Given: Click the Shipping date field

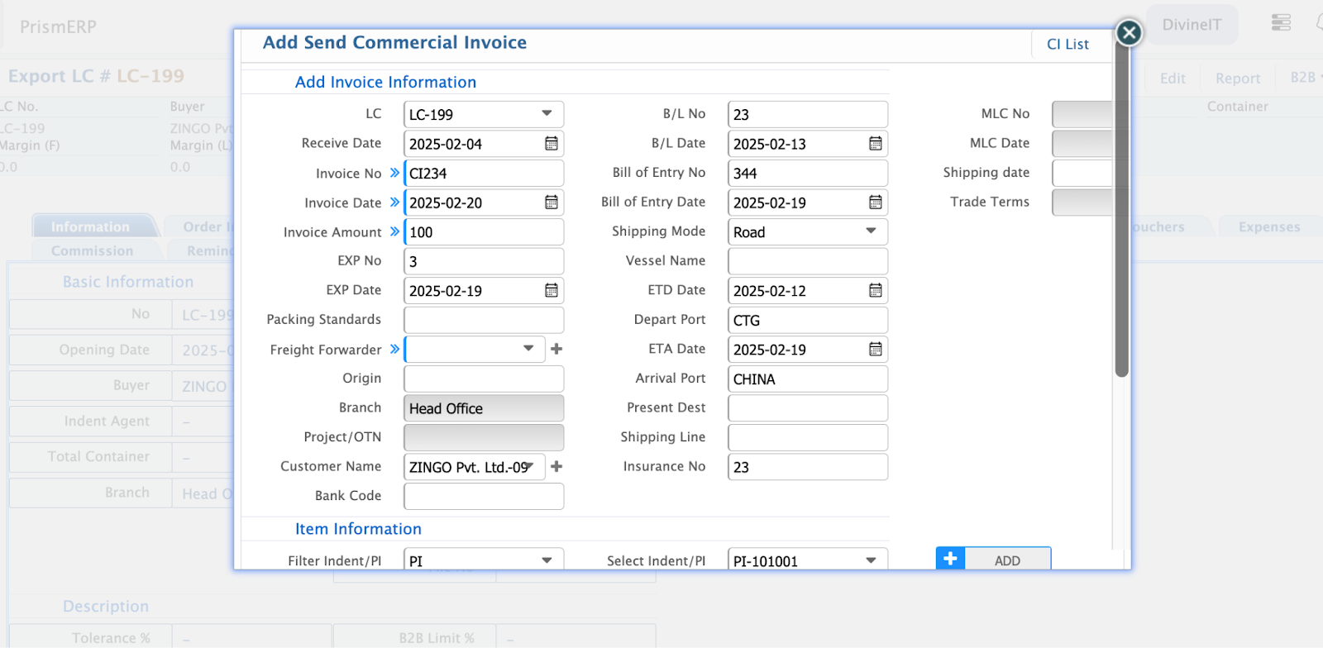Looking at the screenshot, I should coord(1082,174).
